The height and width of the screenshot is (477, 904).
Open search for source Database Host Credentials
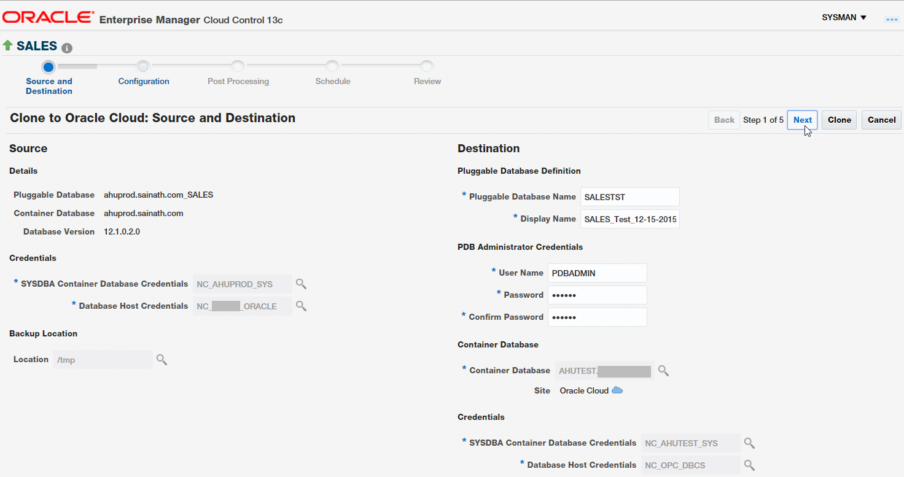click(301, 306)
